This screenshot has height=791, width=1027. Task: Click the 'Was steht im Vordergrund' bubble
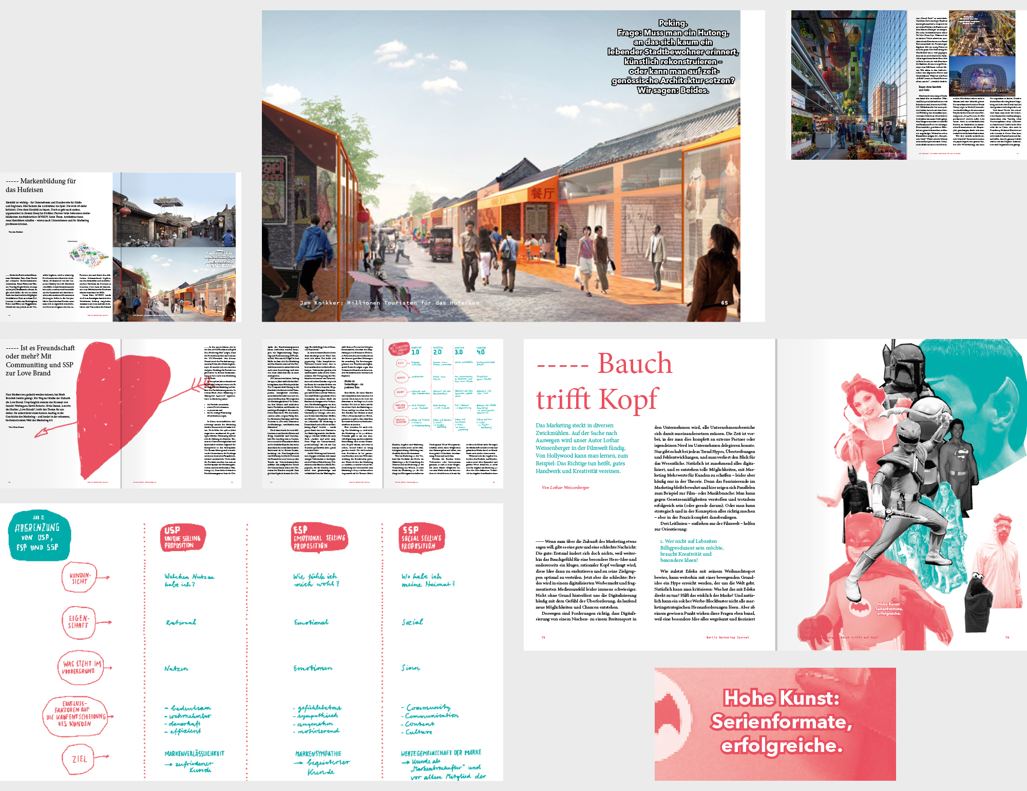tap(82, 667)
